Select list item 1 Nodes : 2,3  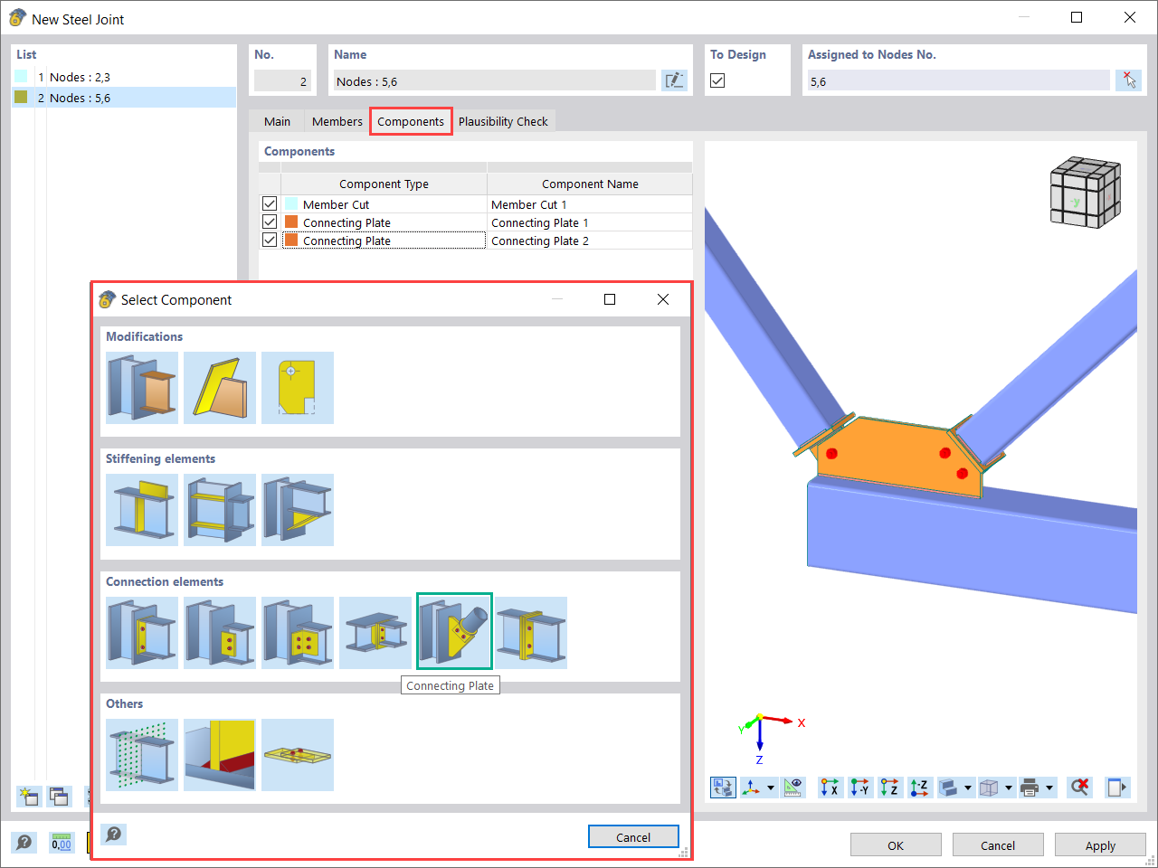(x=124, y=77)
